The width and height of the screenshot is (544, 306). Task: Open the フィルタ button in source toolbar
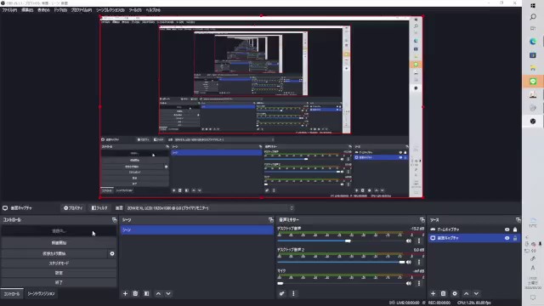pos(99,208)
